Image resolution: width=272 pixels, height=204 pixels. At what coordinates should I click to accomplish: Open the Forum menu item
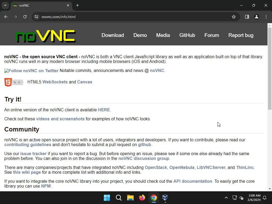[212, 35]
